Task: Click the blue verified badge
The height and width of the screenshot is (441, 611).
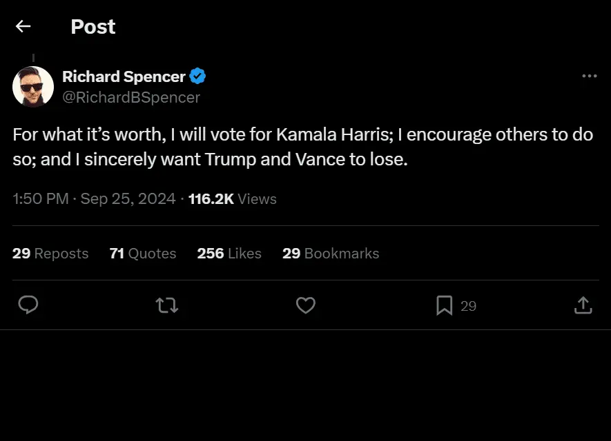Action: [198, 76]
